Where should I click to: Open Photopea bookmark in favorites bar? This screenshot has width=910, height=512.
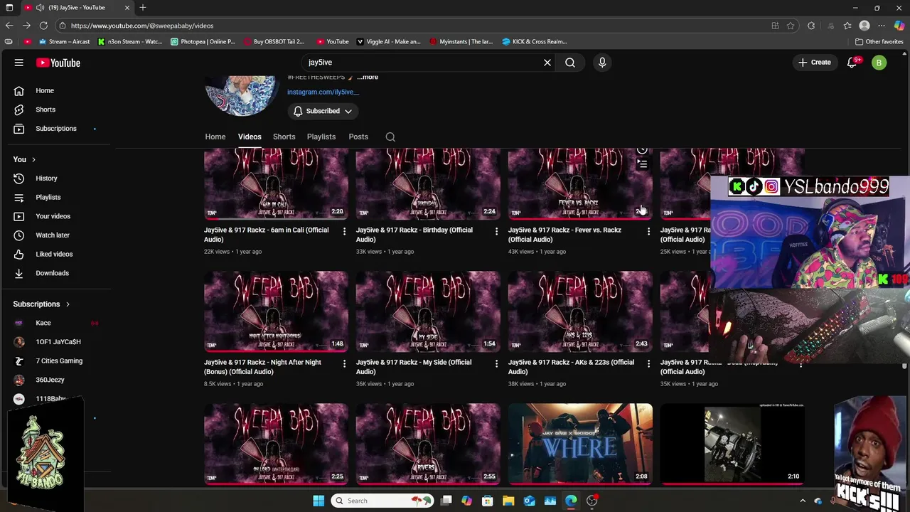pyautogui.click(x=203, y=41)
